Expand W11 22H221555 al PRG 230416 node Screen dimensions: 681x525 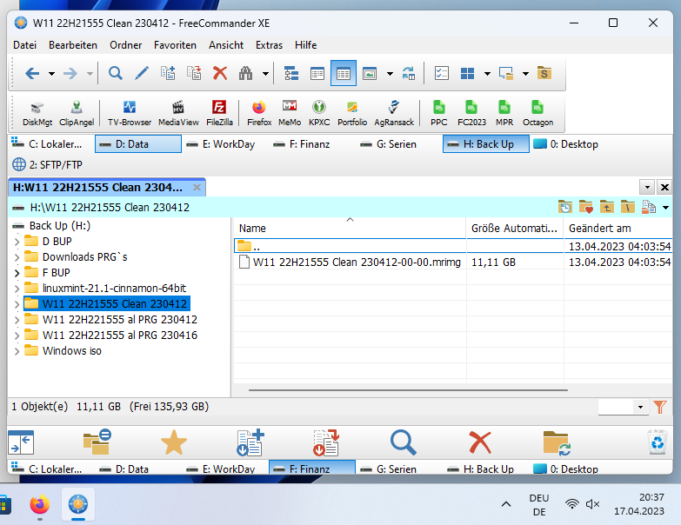click(17, 336)
